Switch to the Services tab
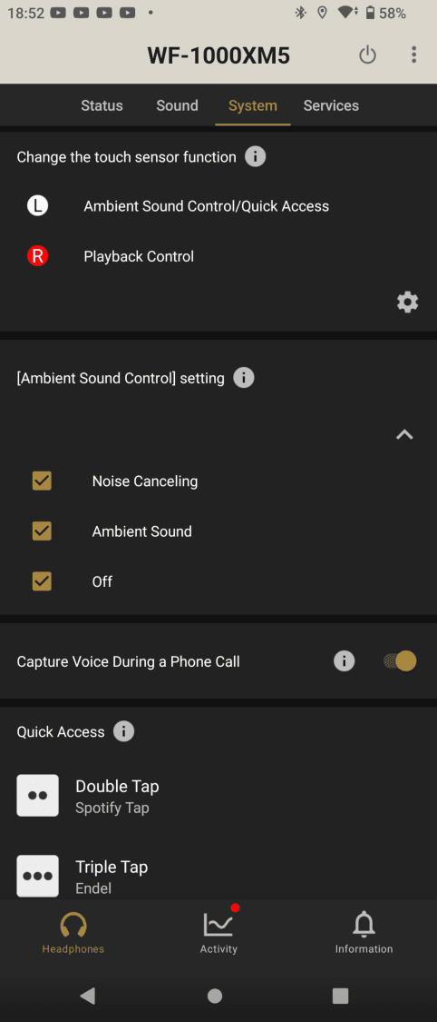The height and width of the screenshot is (1022, 437). [x=331, y=105]
